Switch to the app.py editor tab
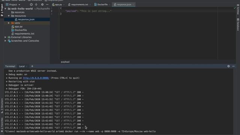240x135 pixels. pyautogui.click(x=58, y=4)
